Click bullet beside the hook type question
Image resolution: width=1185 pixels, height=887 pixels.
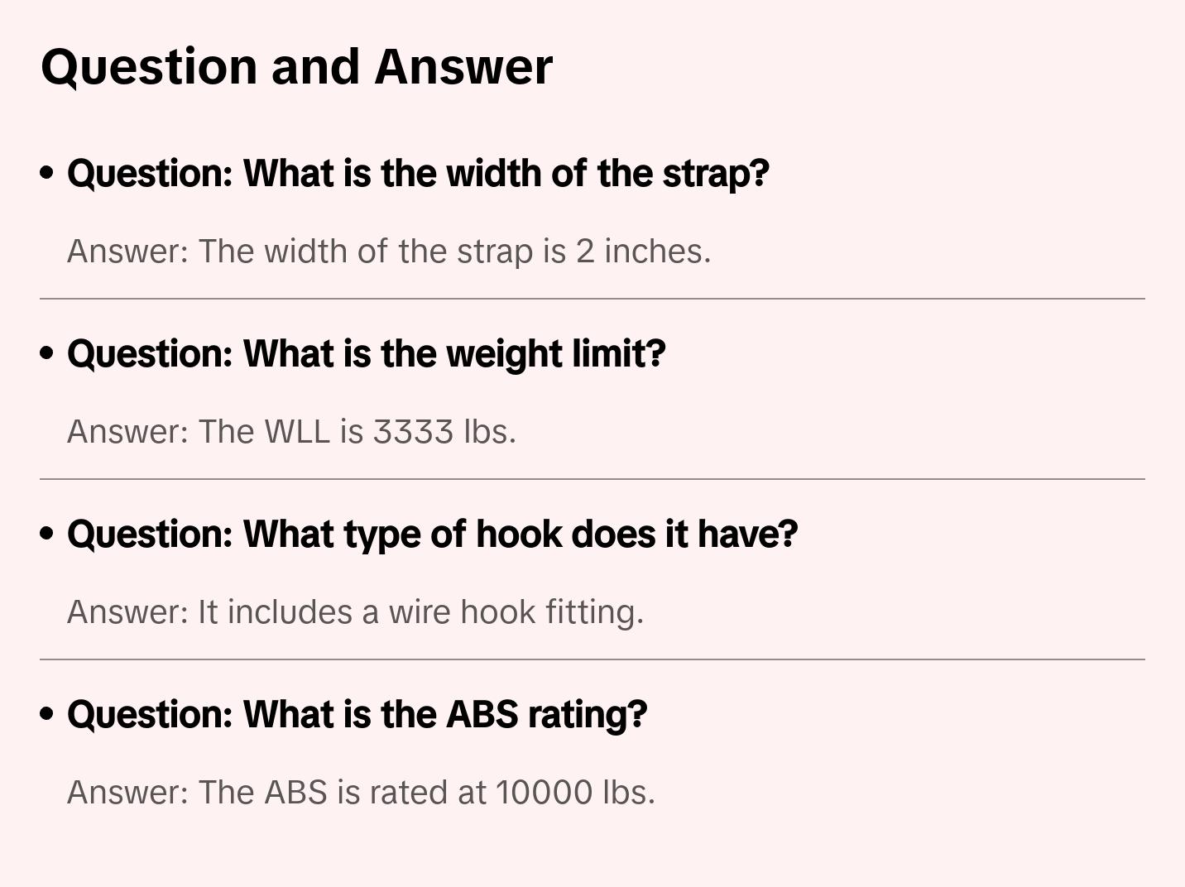pos(47,534)
